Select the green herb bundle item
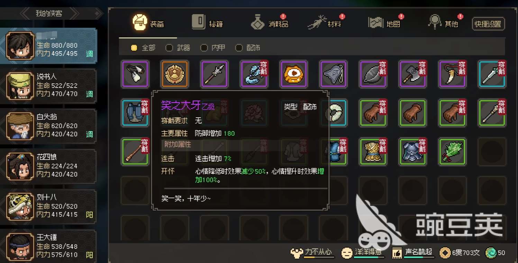The width and height of the screenshot is (518, 263). pos(452,151)
